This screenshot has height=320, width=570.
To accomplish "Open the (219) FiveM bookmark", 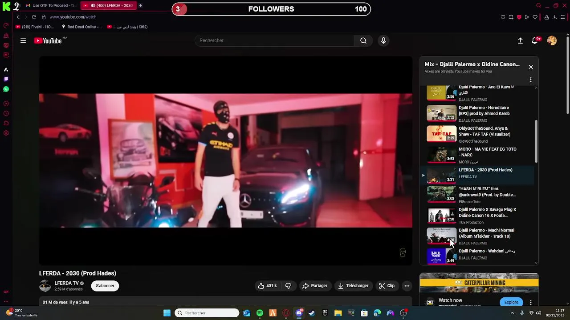I will coord(35,27).
